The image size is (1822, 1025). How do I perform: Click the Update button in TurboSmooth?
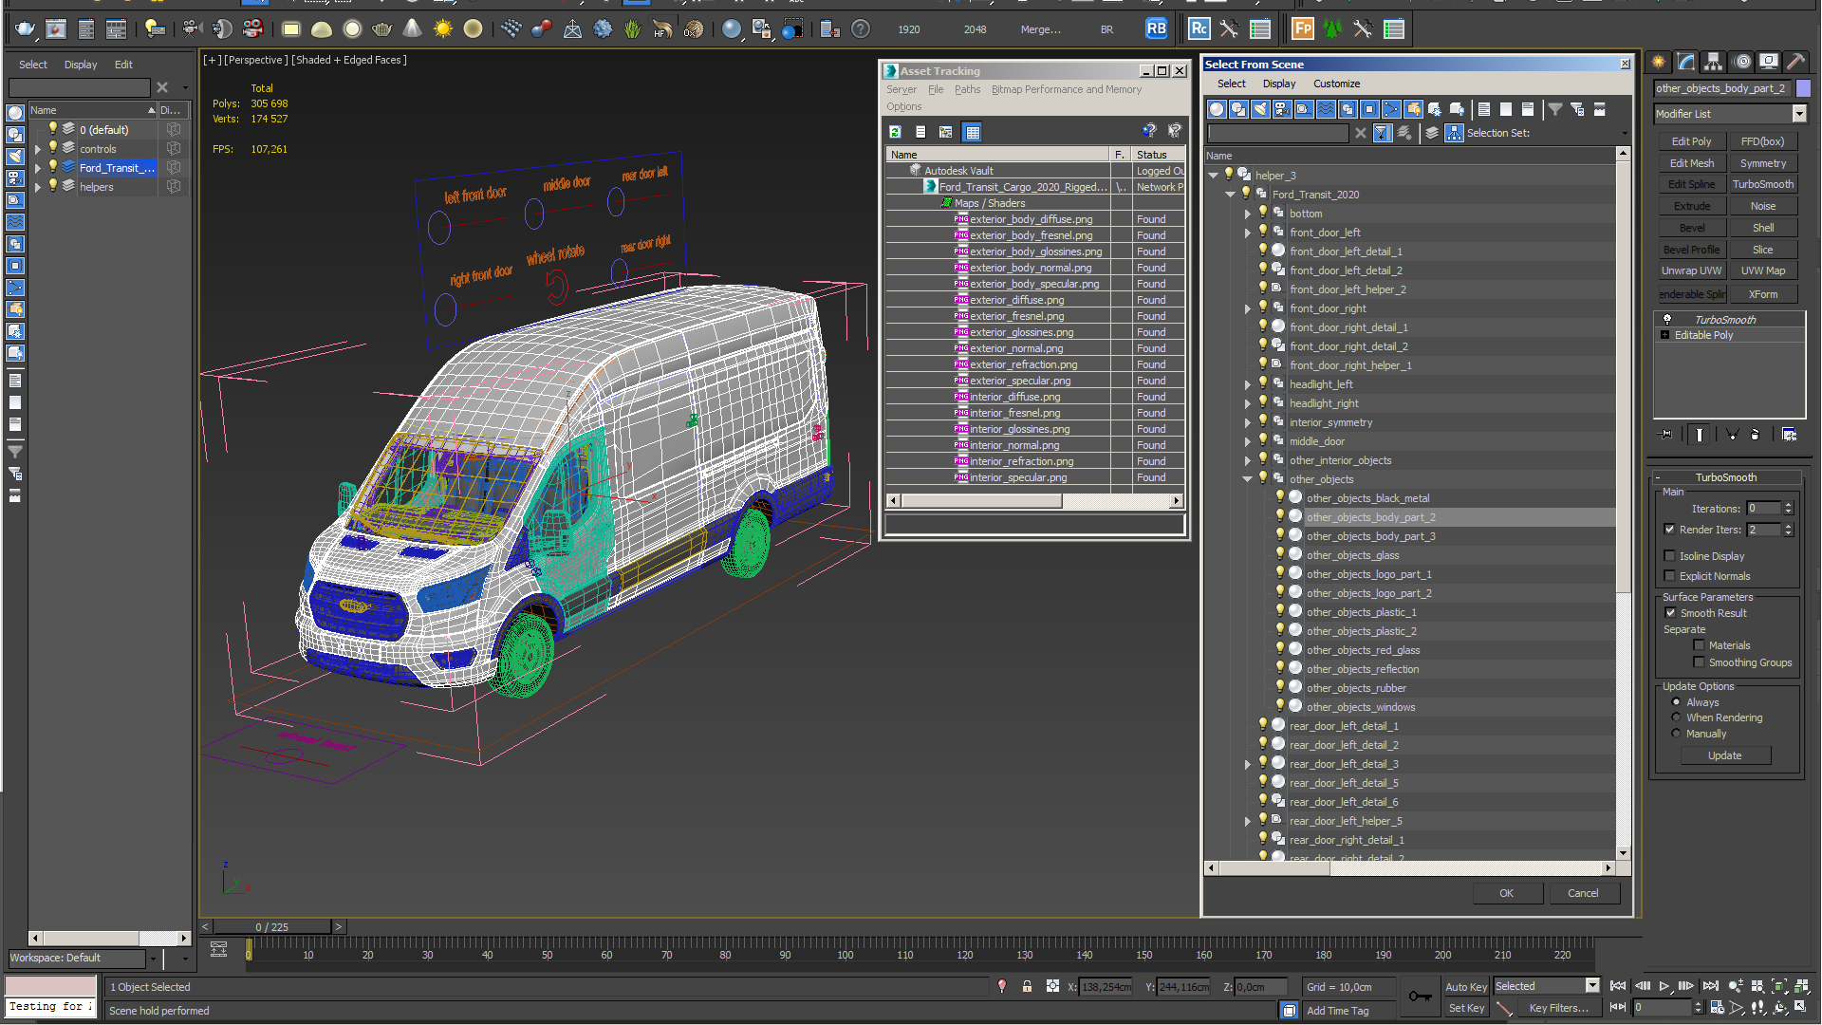[x=1724, y=755]
